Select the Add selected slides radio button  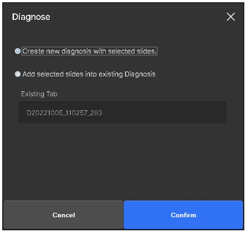tap(18, 74)
